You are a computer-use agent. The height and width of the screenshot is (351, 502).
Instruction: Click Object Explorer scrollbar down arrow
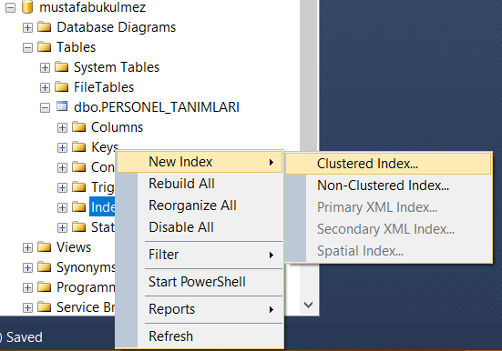[308, 305]
